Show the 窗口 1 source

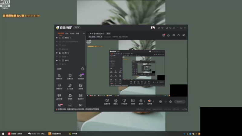tap(57, 64)
